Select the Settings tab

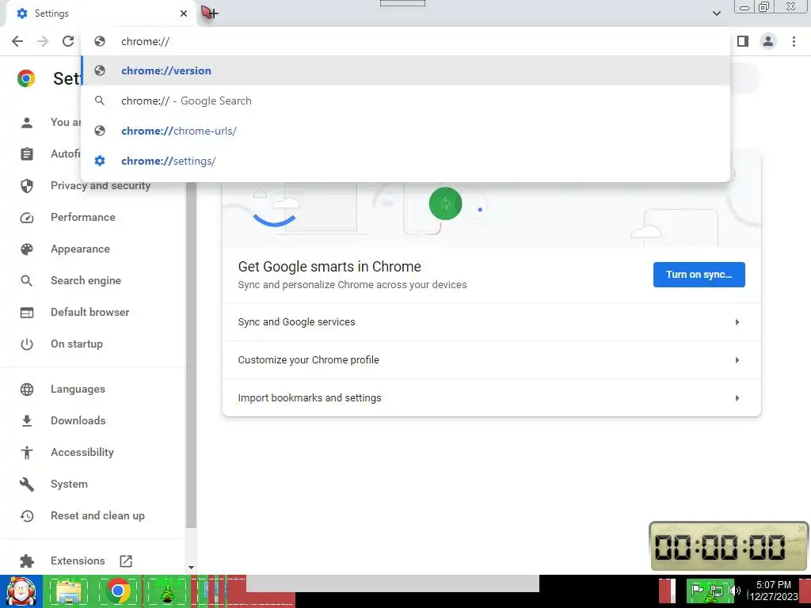(101, 13)
